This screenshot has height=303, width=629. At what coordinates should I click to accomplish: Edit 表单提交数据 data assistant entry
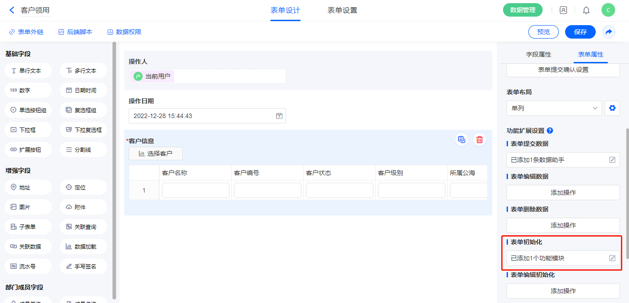coord(612,160)
